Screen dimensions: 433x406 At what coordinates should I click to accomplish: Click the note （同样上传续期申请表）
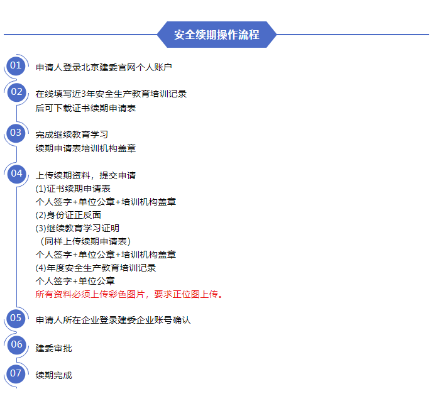coord(85,241)
